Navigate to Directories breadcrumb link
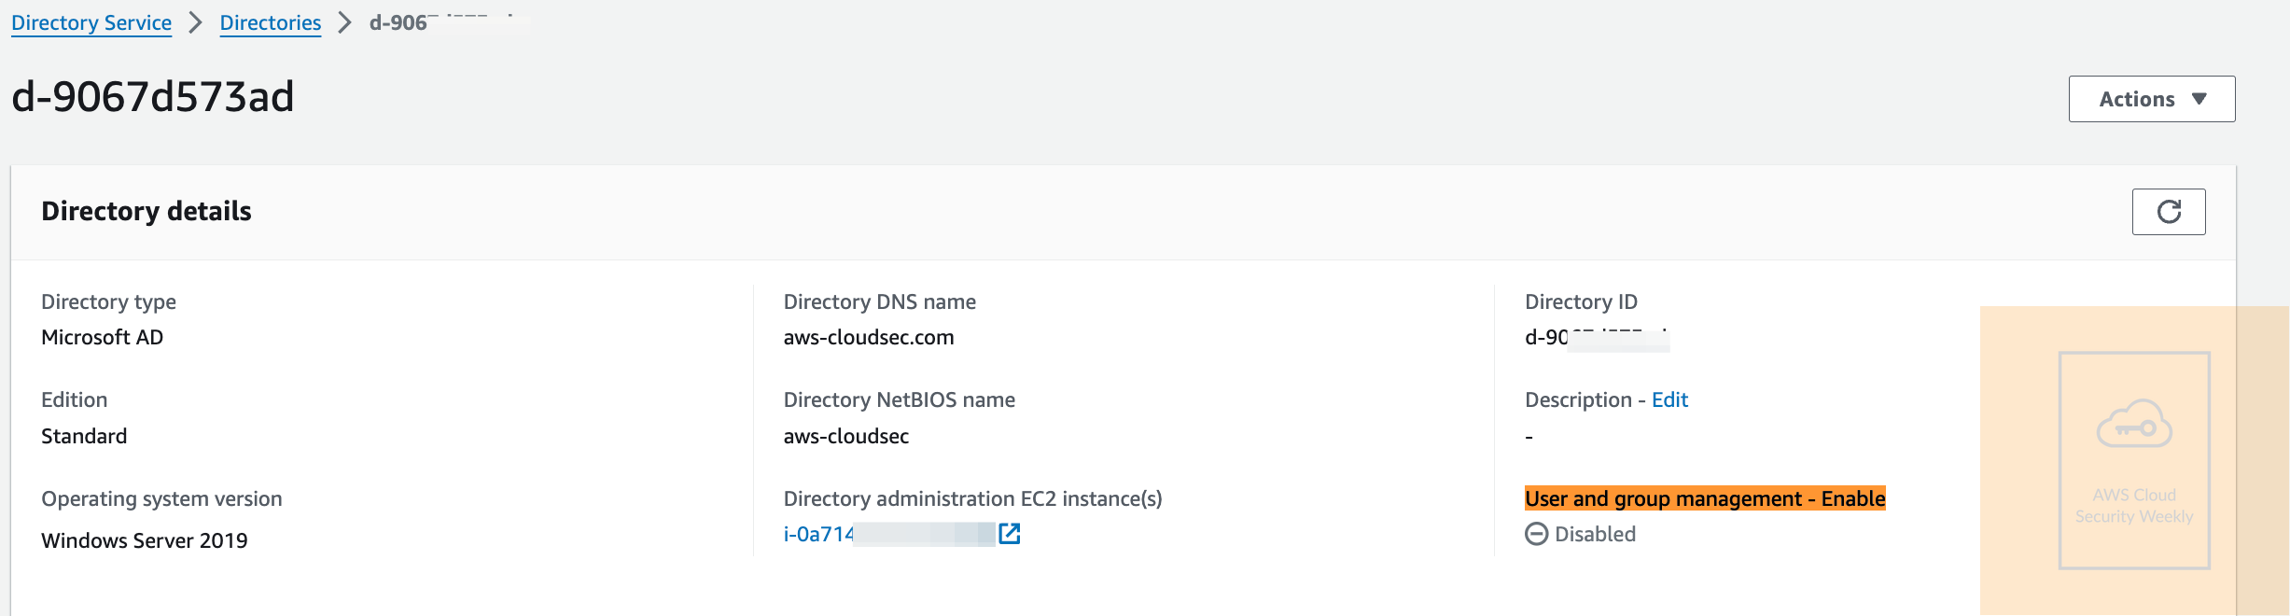Viewport: 2290px width, 616px height. (271, 22)
